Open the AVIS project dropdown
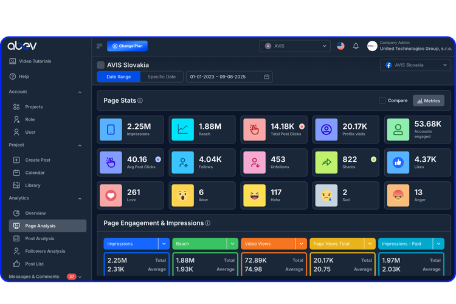This screenshot has height=304, width=456. (295, 46)
